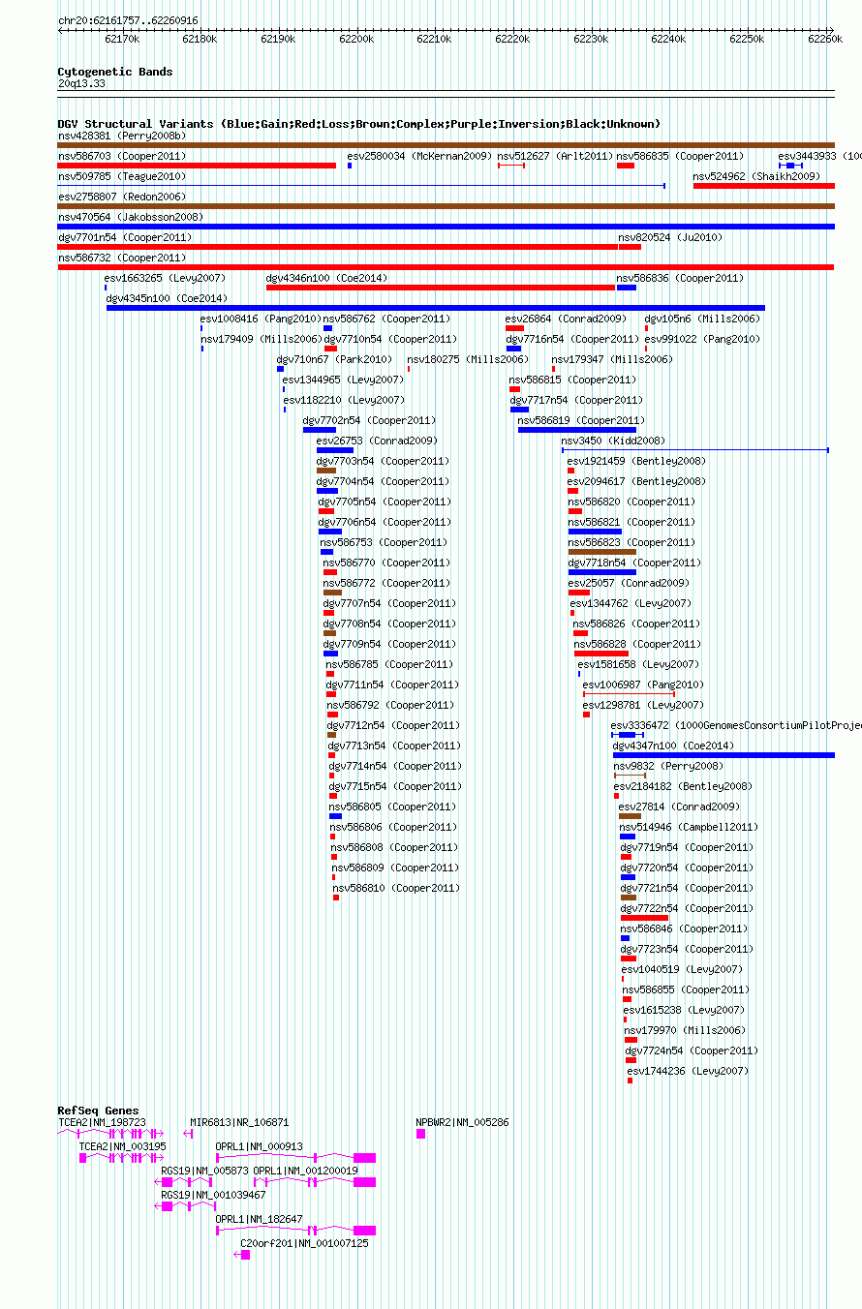The image size is (862, 1309).
Task: Open esv27814 (Conrad2009) label
Action: point(679,807)
